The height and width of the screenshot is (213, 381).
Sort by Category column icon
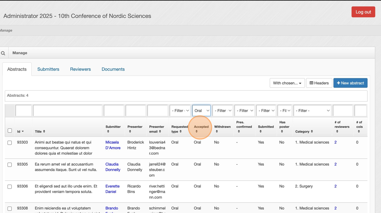tap(312, 132)
